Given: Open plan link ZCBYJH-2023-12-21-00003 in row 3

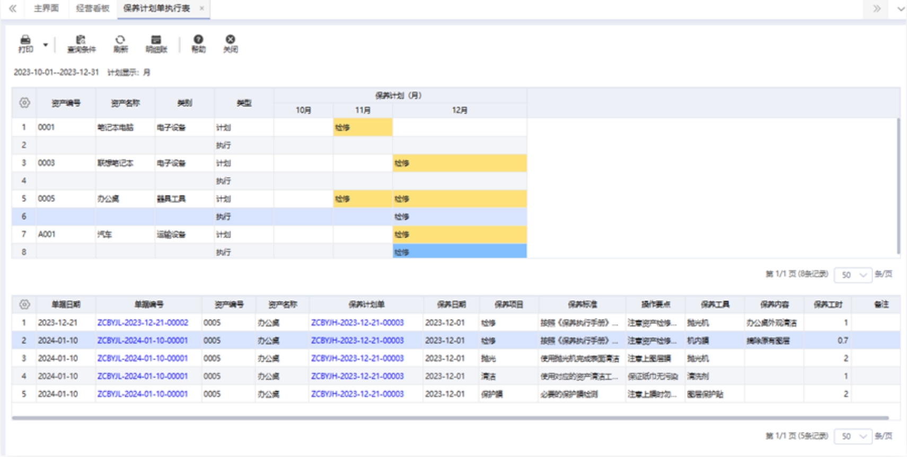Looking at the screenshot, I should pyautogui.click(x=357, y=358).
